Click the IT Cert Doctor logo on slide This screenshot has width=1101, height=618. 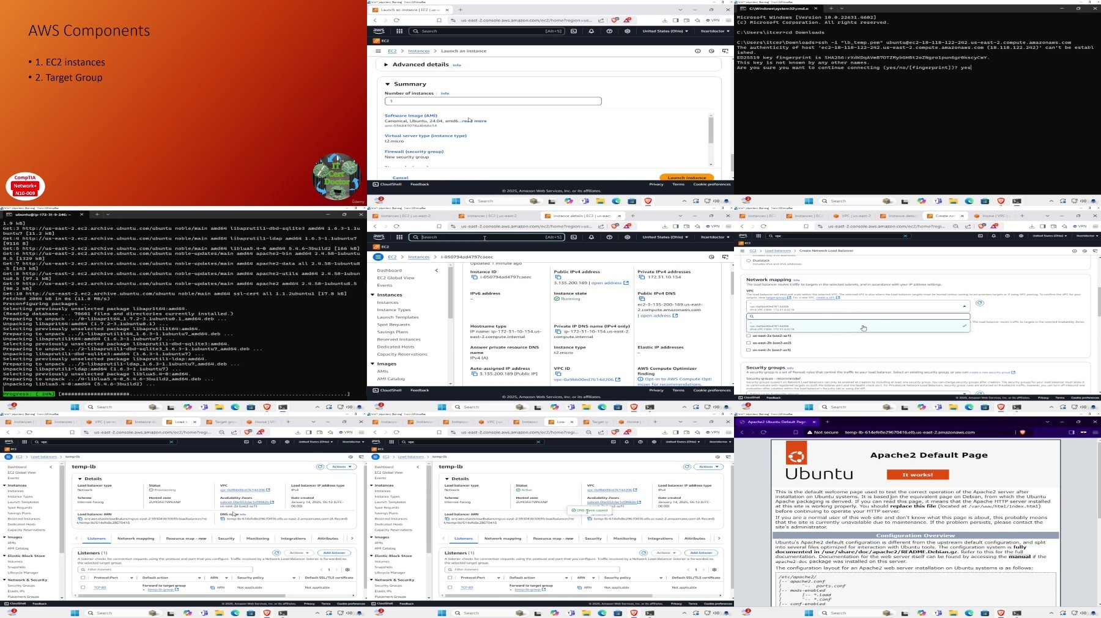[337, 177]
